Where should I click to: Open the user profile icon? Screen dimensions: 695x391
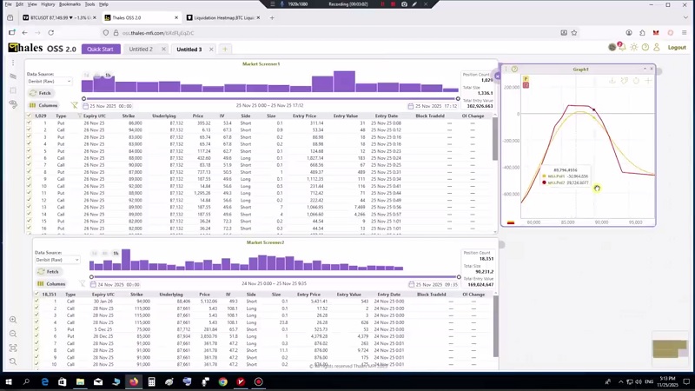click(656, 48)
